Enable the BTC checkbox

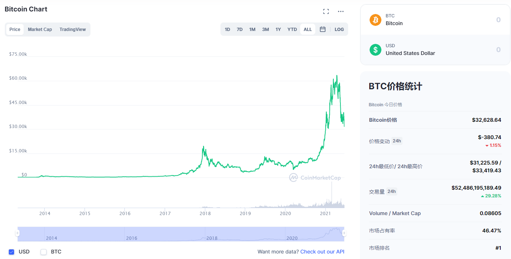(x=44, y=252)
